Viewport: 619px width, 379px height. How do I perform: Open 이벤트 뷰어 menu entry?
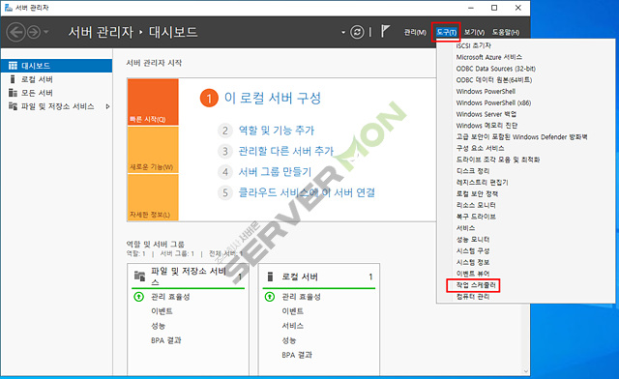(473, 274)
